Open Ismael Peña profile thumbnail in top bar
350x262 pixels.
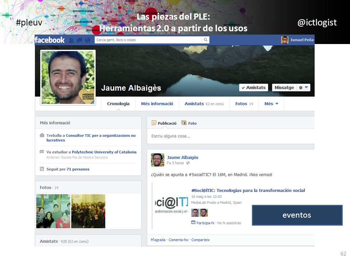[285, 40]
